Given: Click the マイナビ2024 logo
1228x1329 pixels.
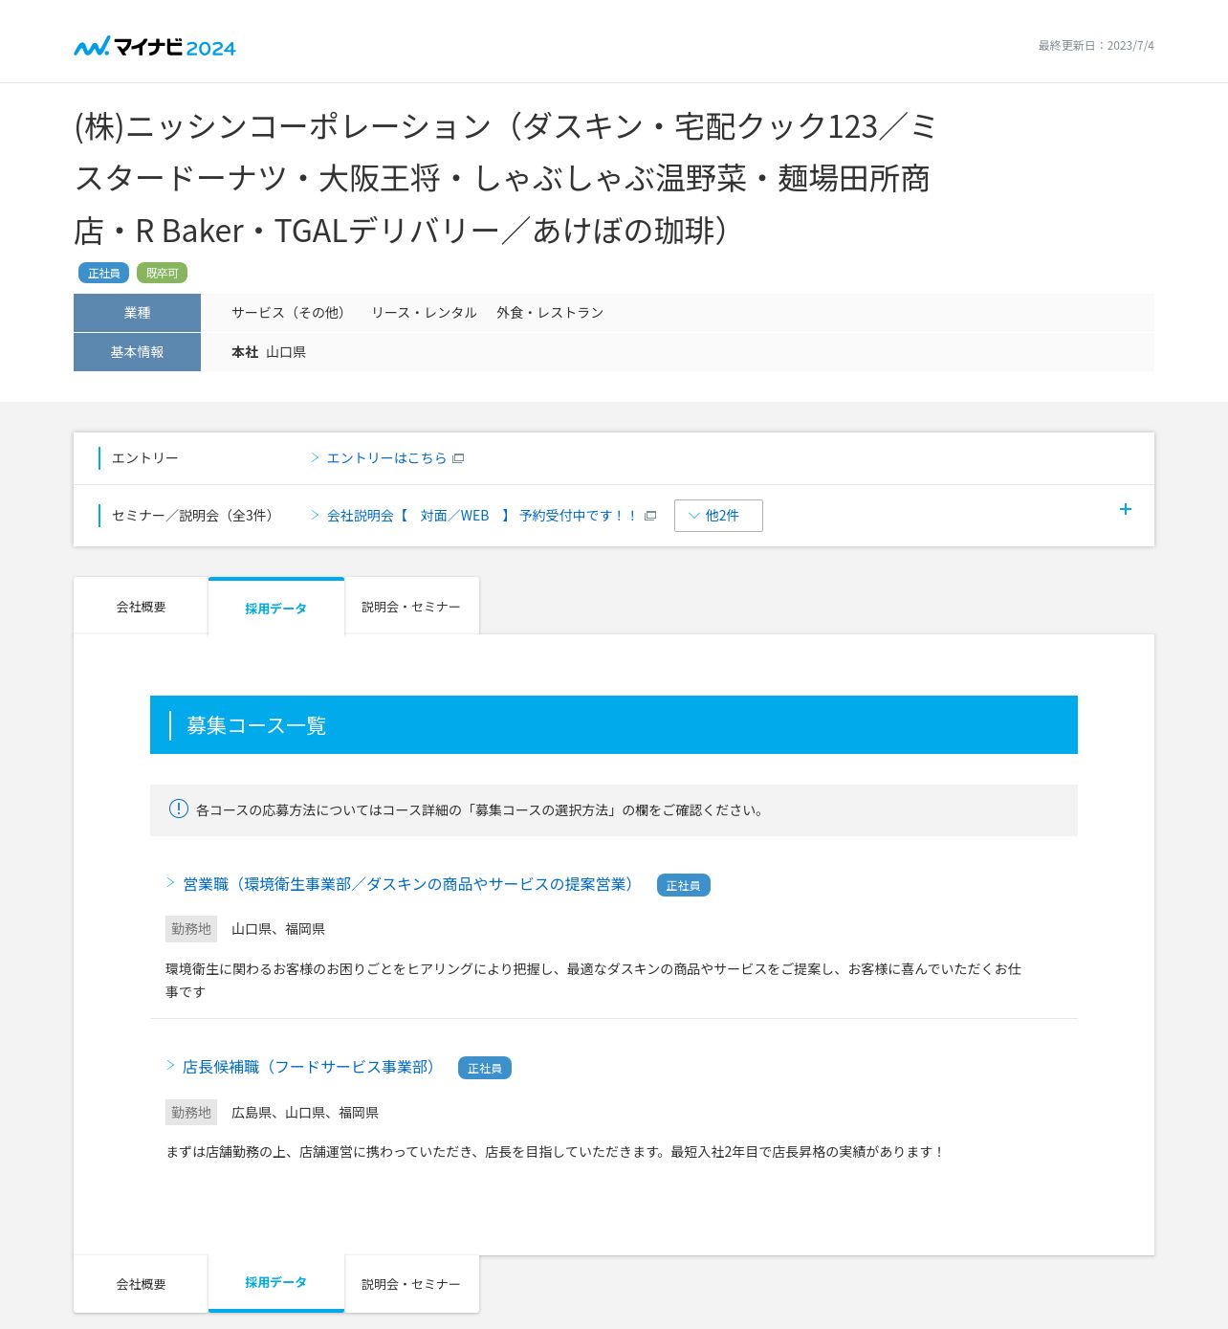Looking at the screenshot, I should click(x=155, y=47).
